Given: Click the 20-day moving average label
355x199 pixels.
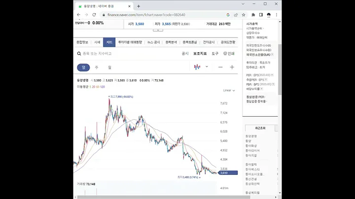Looking at the screenshot, I should 94,87.
